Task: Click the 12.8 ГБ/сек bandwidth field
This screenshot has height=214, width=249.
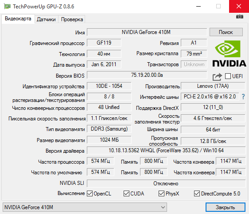Action: [x=213, y=141]
